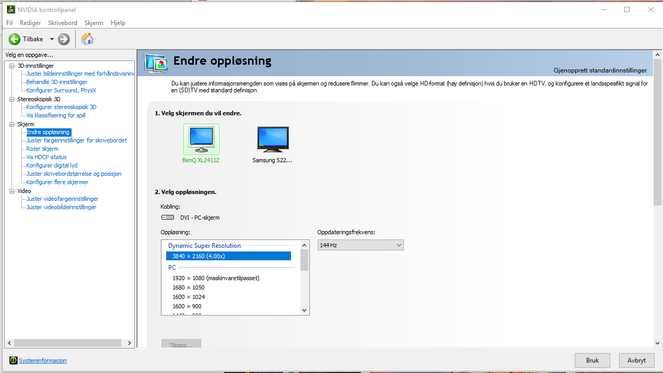Image resolution: width=663 pixels, height=373 pixels.
Task: Open Juster fargeinnstillinger for skrivebordet
Action: [77, 140]
